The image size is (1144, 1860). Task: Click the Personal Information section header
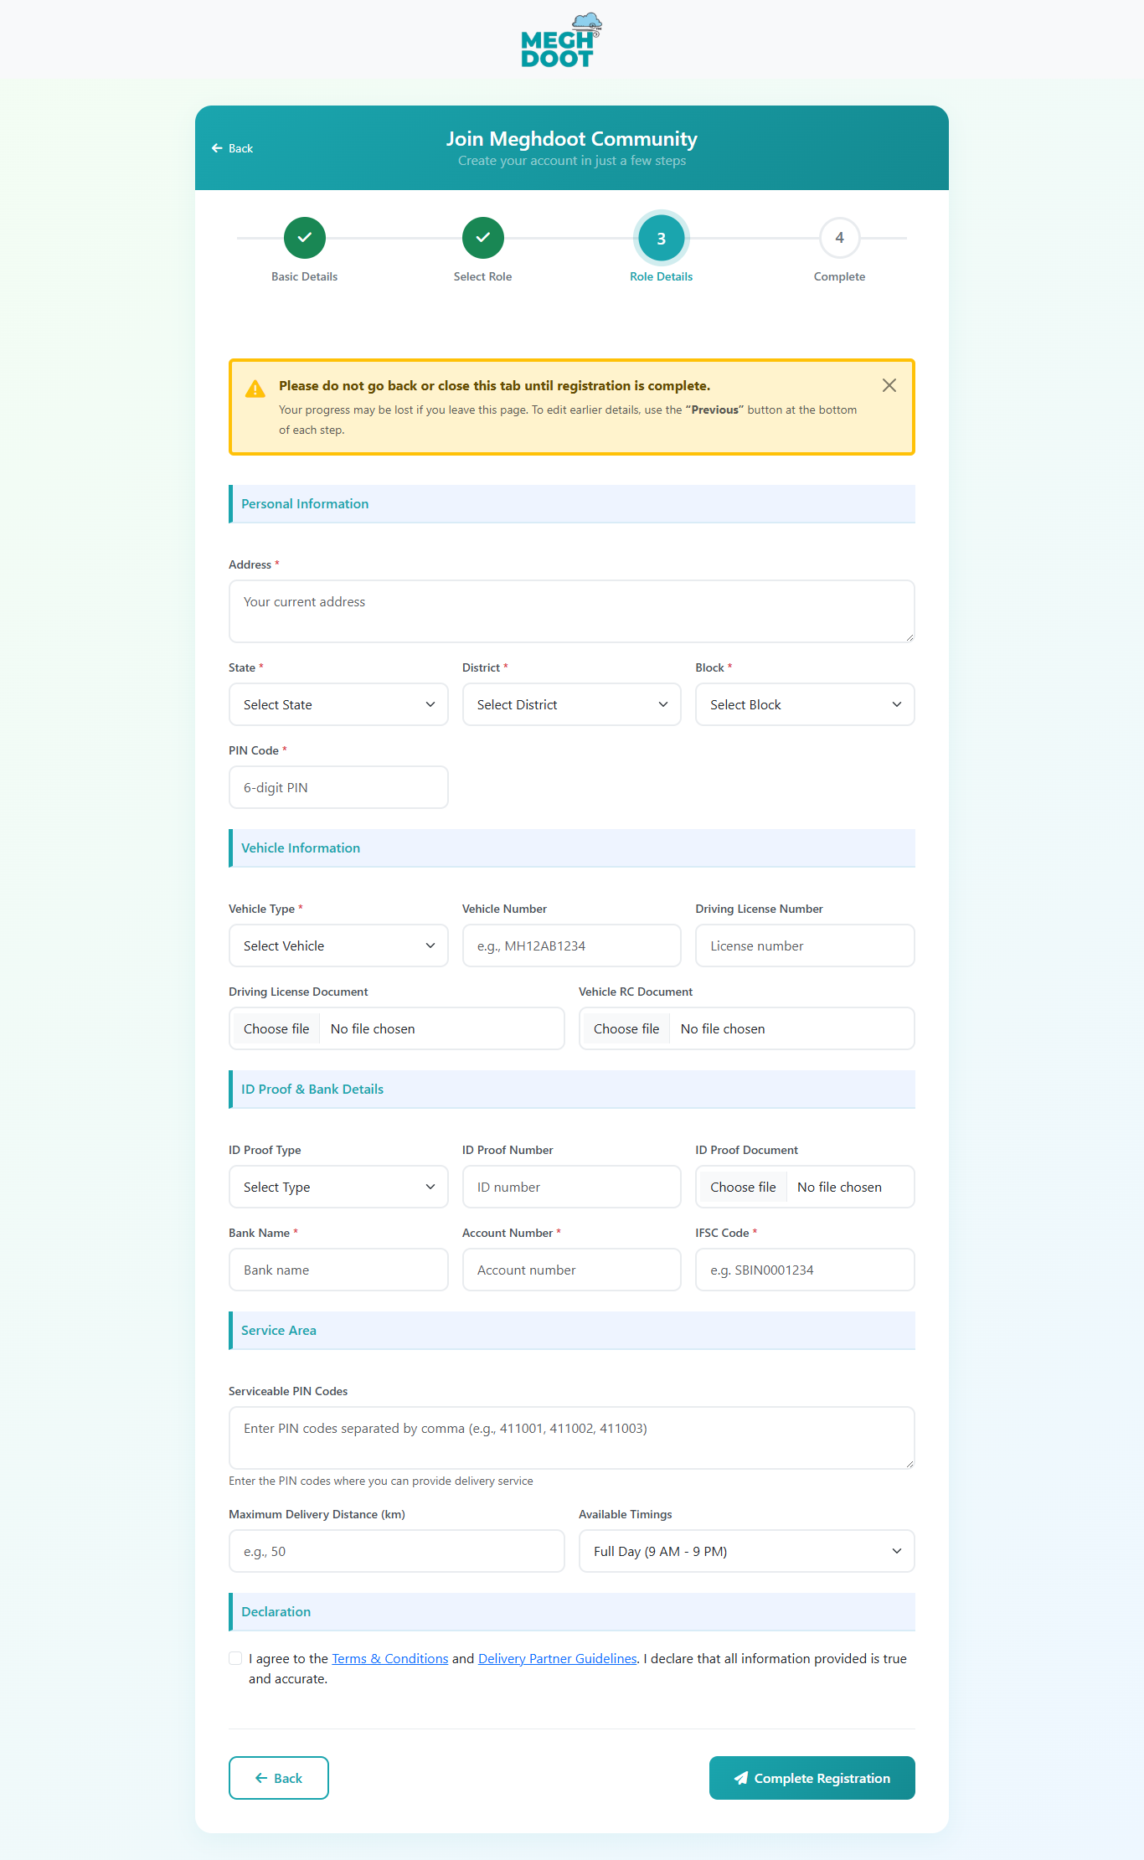coord(572,504)
